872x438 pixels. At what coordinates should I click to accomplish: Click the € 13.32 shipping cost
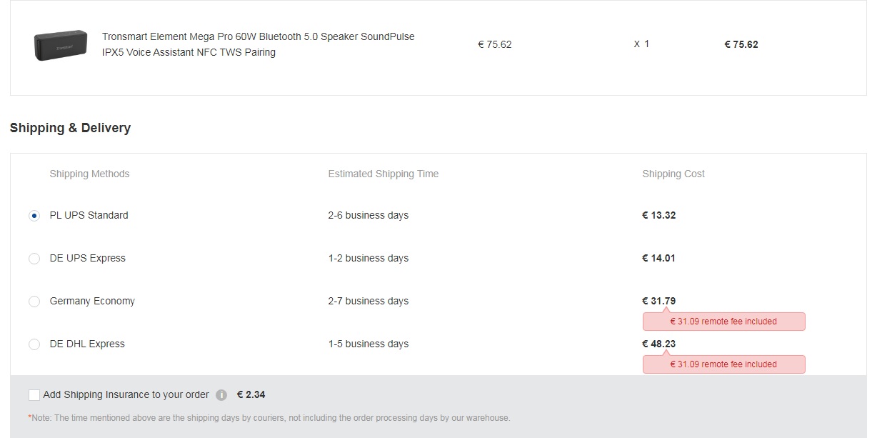658,215
